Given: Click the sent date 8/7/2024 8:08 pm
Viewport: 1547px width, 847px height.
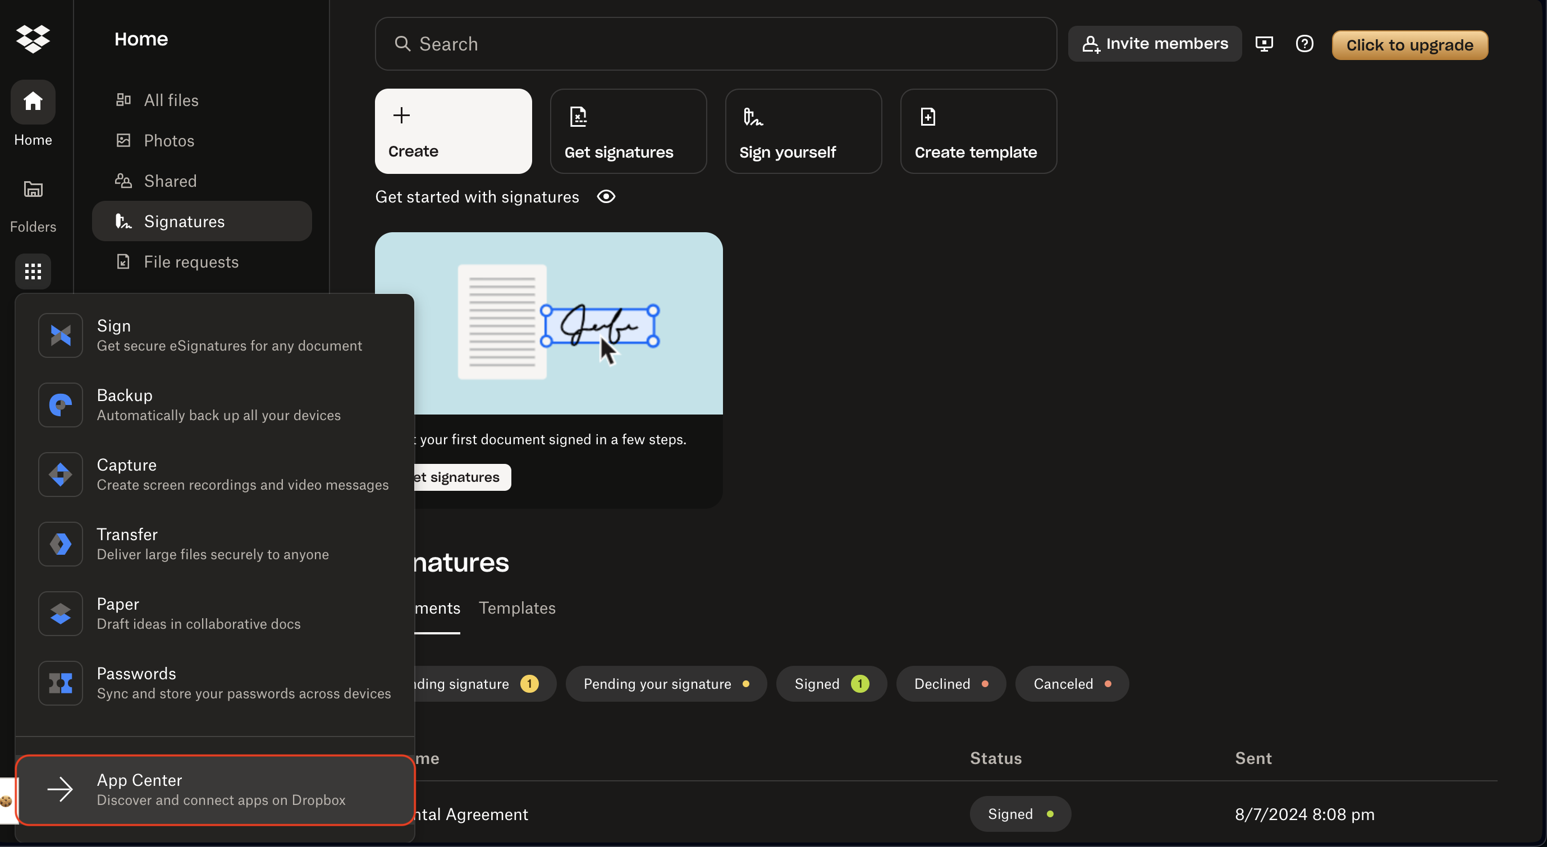Looking at the screenshot, I should pos(1305,814).
